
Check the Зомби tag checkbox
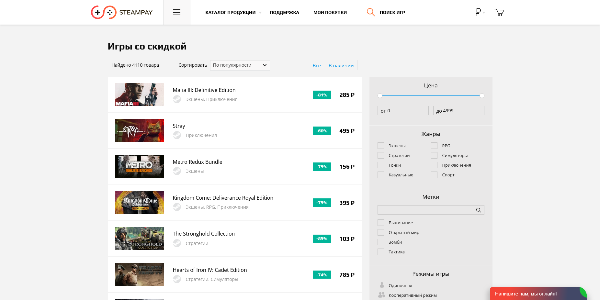click(x=381, y=242)
